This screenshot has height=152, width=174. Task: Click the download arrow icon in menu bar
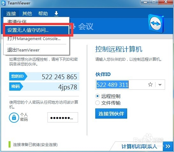click(x=56, y=14)
